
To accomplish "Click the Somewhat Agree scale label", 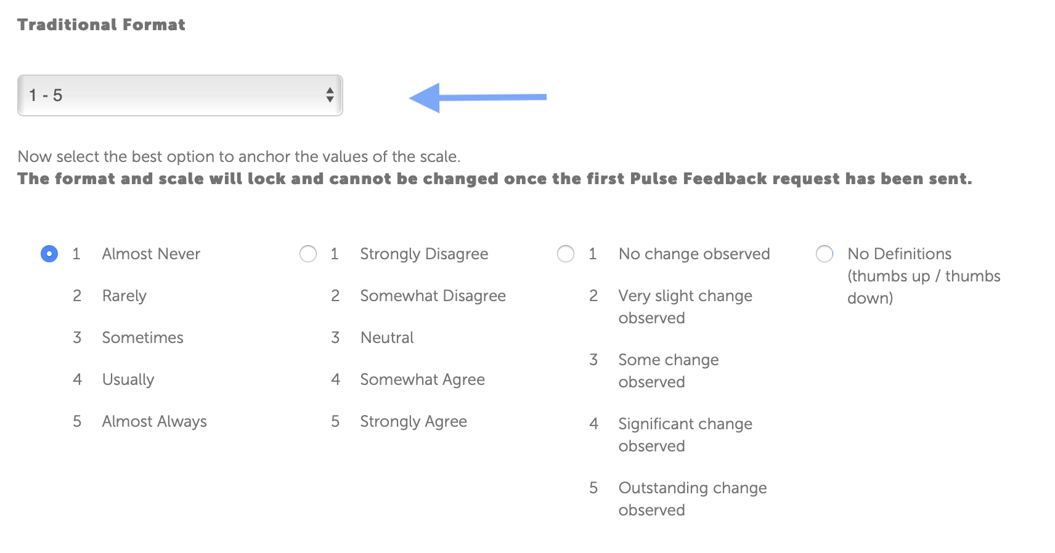I will [x=422, y=379].
